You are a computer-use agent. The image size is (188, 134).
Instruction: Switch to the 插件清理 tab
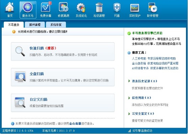35,25
